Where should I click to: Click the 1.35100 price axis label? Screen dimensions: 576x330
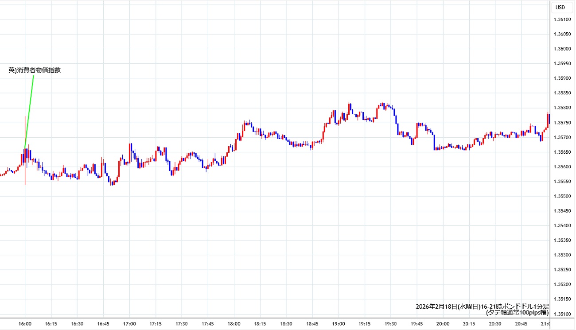562,314
